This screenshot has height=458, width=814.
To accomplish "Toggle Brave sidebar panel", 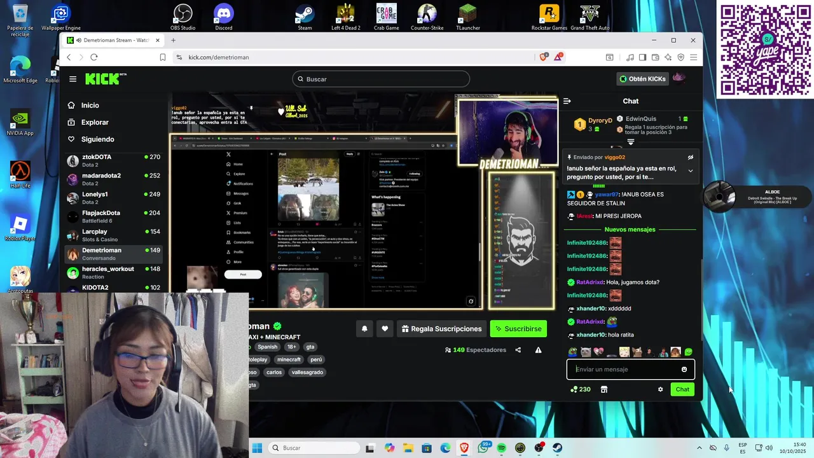I will pyautogui.click(x=642, y=57).
